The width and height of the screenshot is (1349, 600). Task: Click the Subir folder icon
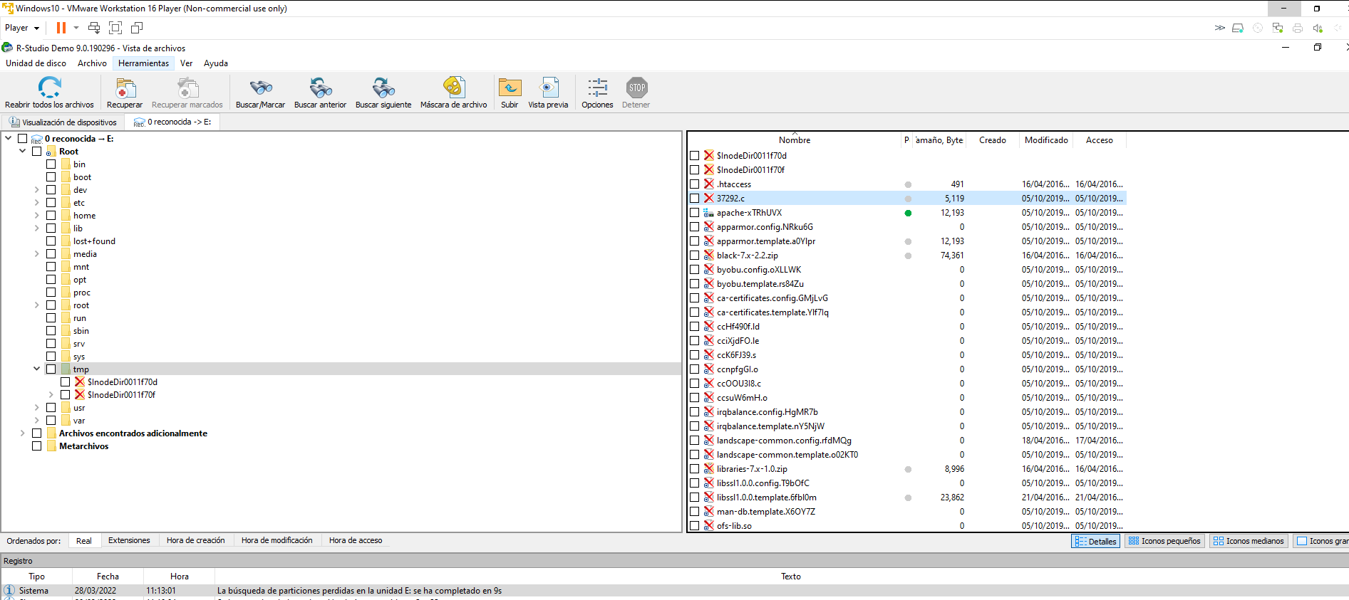(x=510, y=88)
